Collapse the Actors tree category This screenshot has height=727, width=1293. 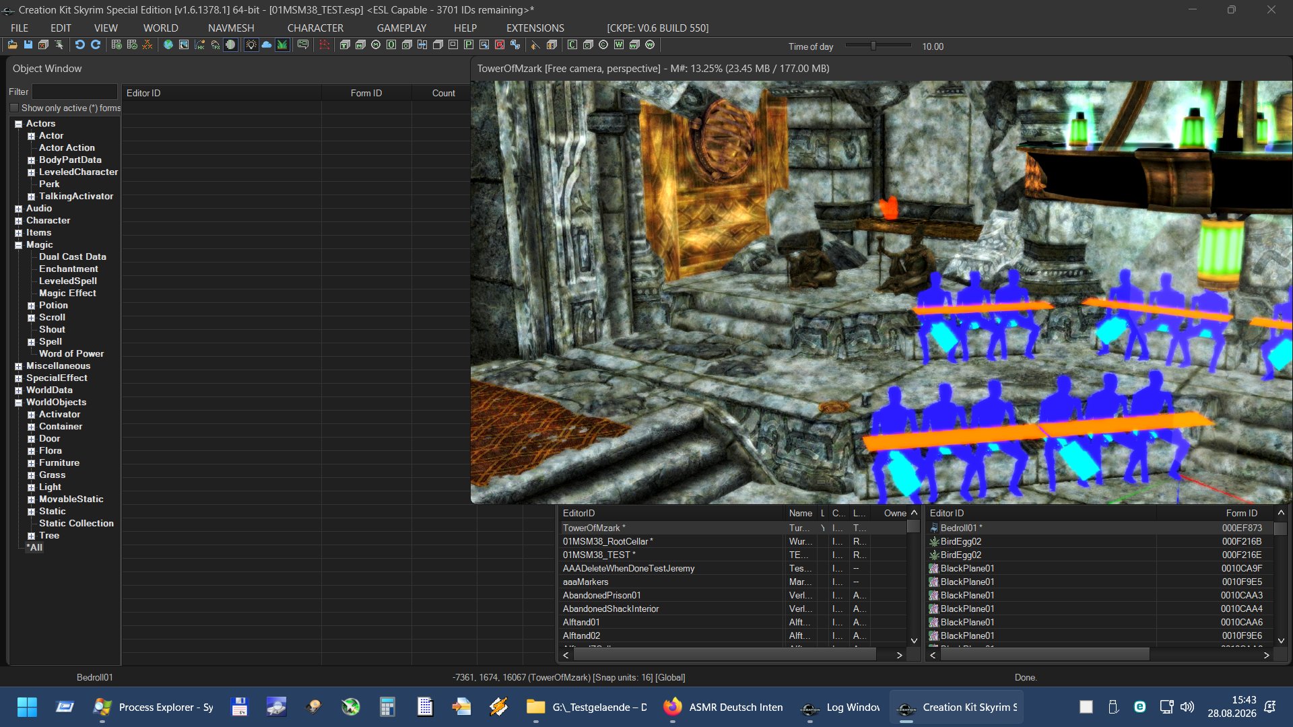(x=18, y=124)
